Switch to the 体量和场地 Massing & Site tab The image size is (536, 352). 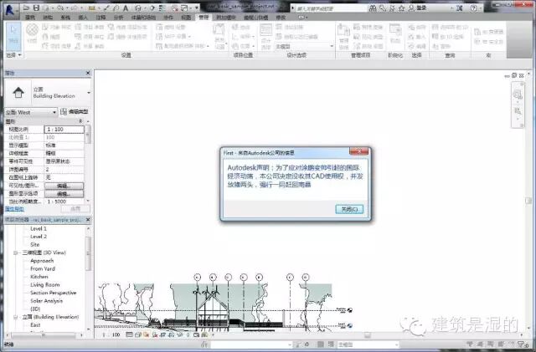click(x=143, y=17)
